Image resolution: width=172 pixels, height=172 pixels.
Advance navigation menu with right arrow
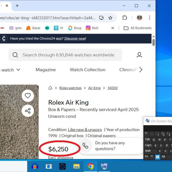[x=141, y=69]
